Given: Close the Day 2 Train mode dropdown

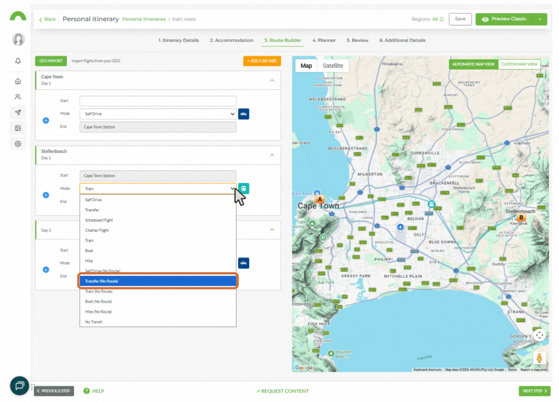Looking at the screenshot, I should (x=158, y=189).
